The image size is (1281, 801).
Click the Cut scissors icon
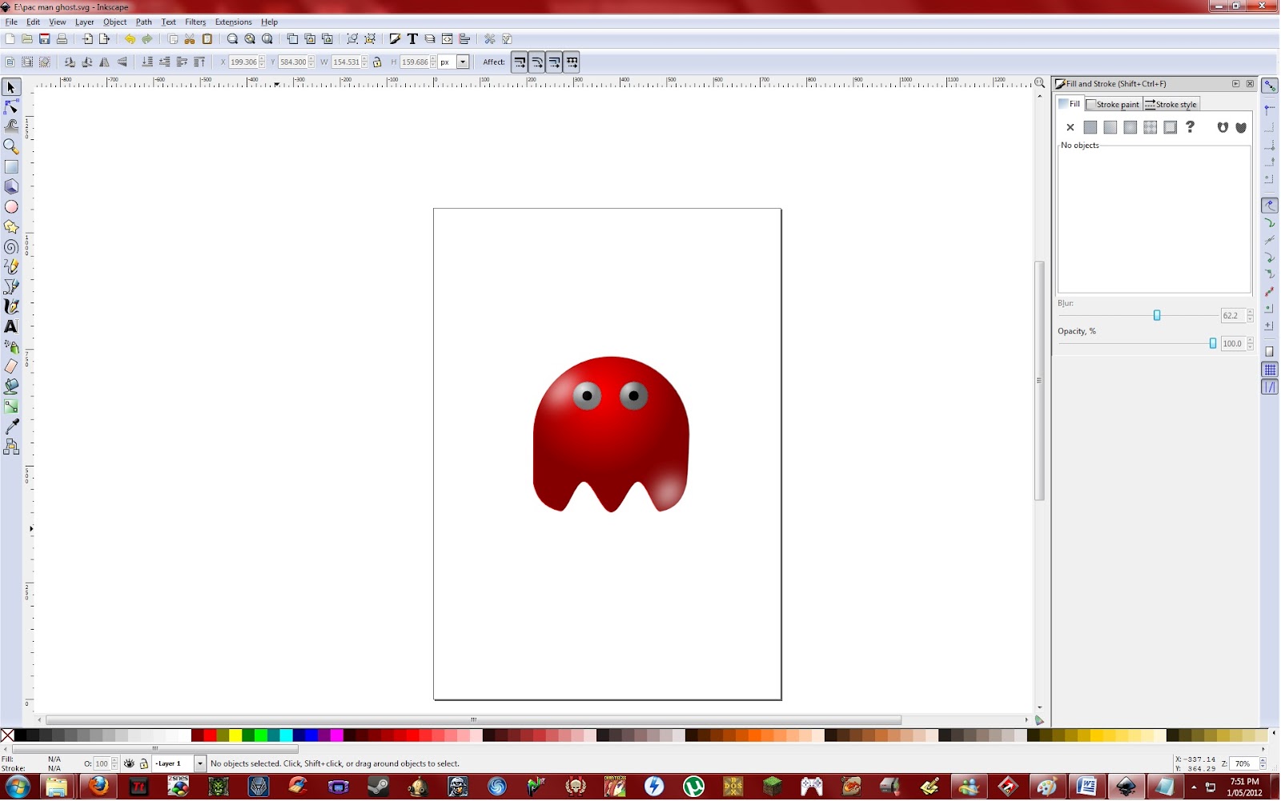(x=190, y=38)
